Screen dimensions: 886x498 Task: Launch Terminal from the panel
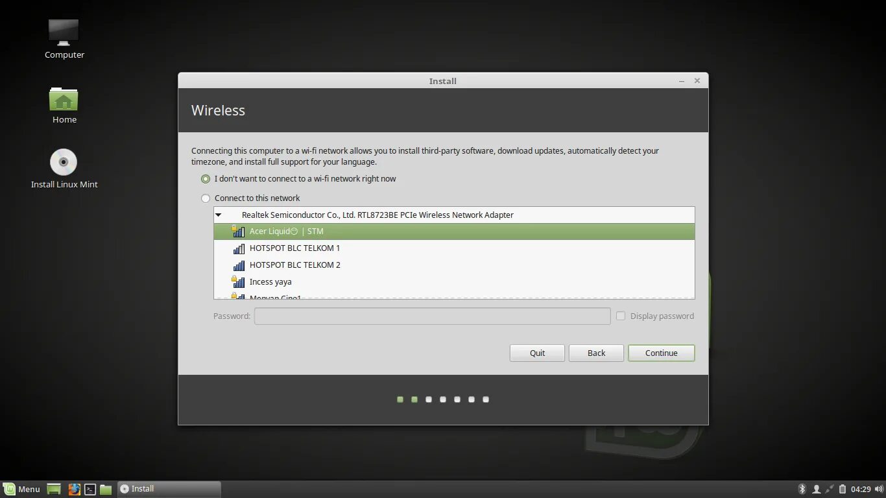[90, 489]
